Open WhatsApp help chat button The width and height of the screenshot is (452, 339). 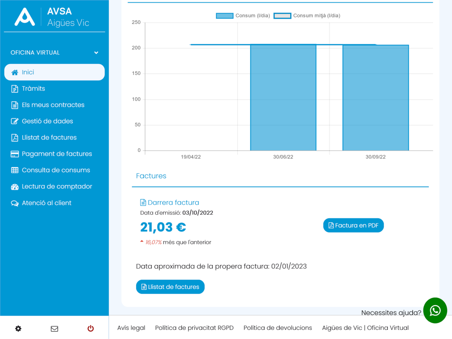435,311
